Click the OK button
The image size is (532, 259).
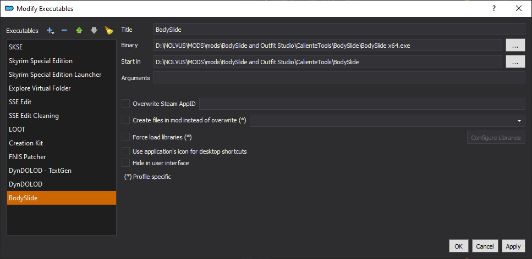coord(459,246)
